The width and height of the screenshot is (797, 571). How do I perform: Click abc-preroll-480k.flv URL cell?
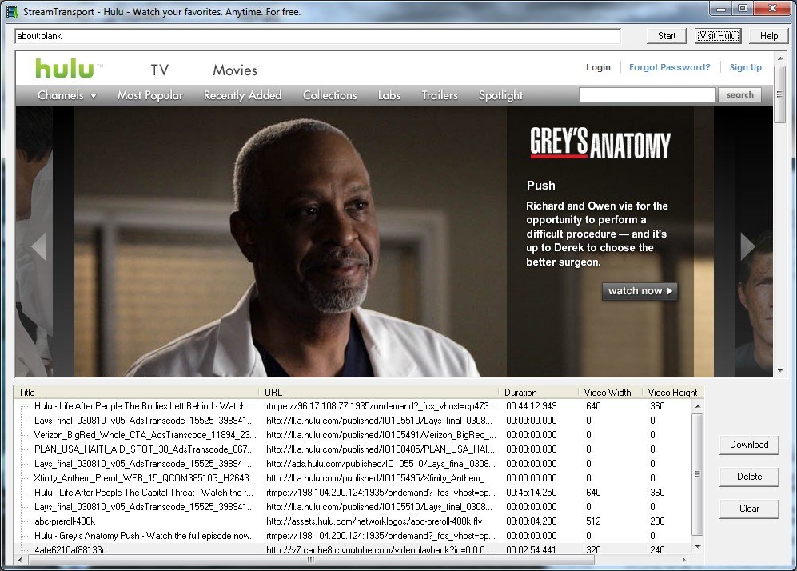(374, 521)
